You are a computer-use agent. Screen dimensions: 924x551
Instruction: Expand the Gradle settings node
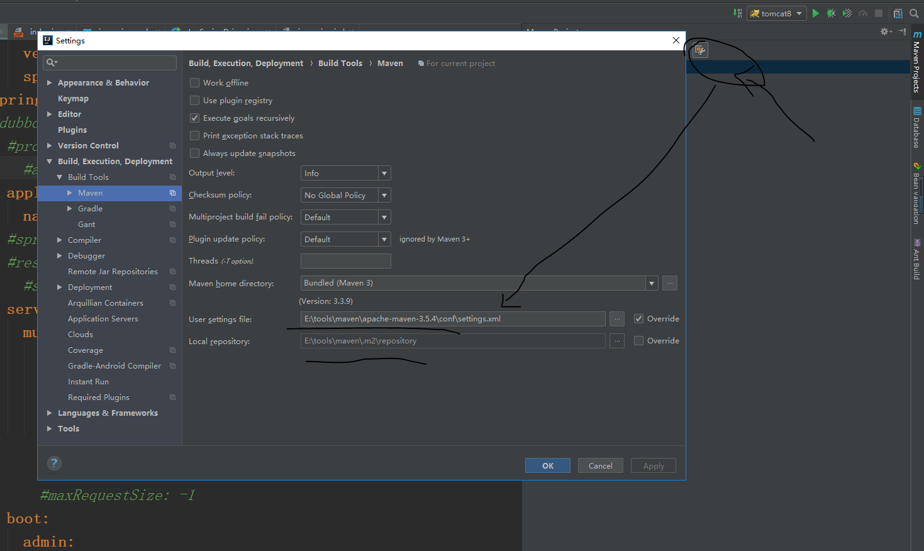pos(70,208)
